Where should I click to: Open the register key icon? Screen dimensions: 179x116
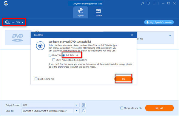point(143,3)
